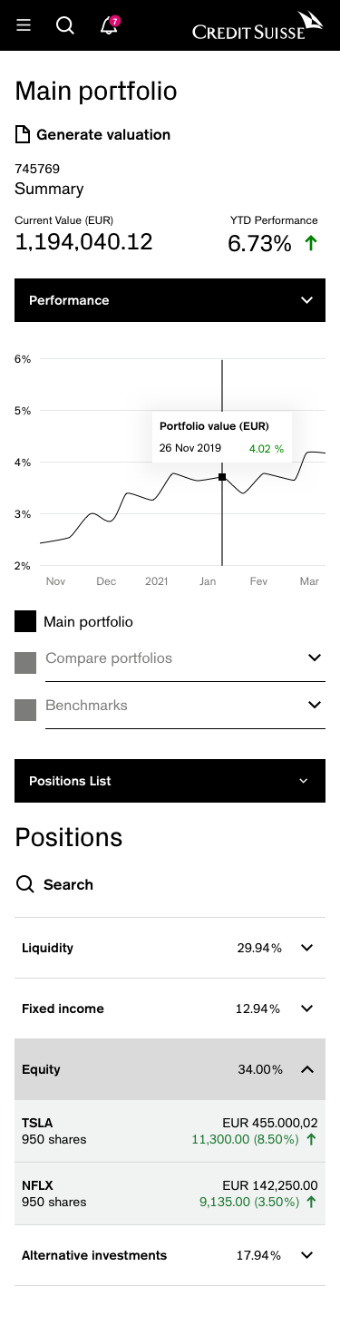Click the YTD Performance green arrow

[311, 243]
